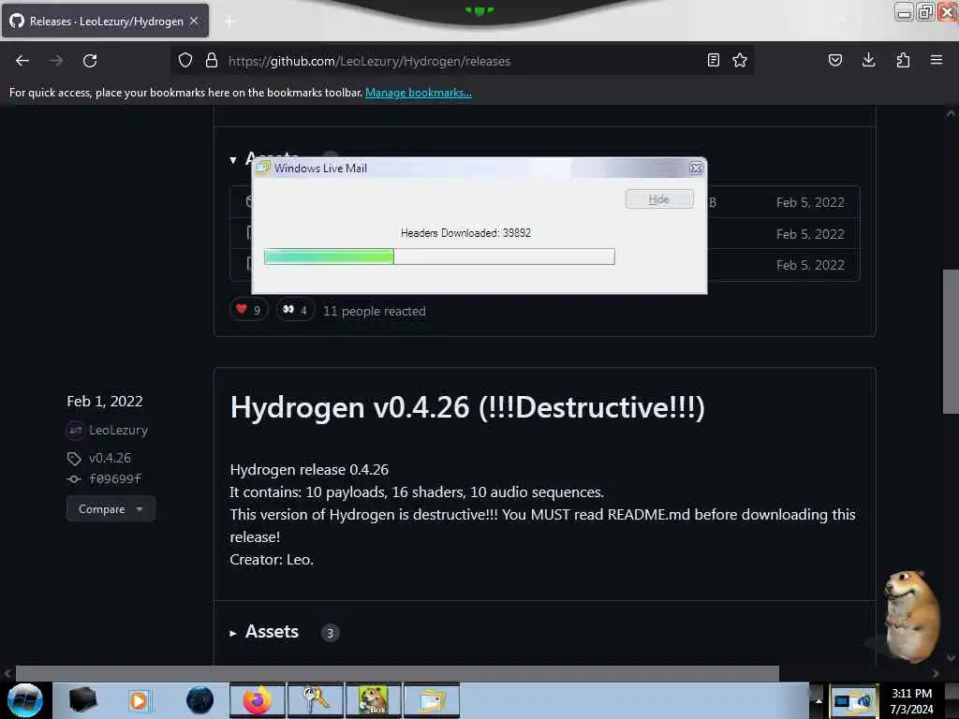
Task: Close the Releases tab with its X
Action: point(194,21)
